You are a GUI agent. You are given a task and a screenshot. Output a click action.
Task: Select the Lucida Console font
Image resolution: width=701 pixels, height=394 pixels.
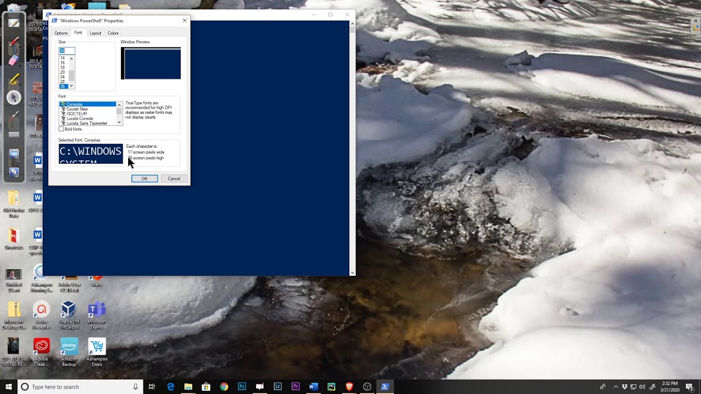tap(80, 118)
